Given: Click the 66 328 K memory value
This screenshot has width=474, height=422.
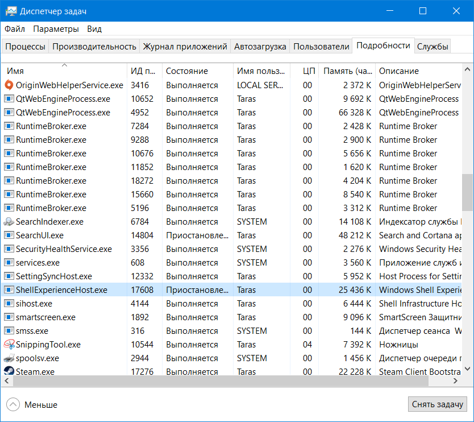Looking at the screenshot, I should 355,113.
